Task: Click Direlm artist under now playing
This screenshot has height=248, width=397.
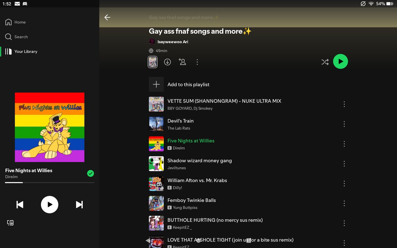Action: (11, 177)
